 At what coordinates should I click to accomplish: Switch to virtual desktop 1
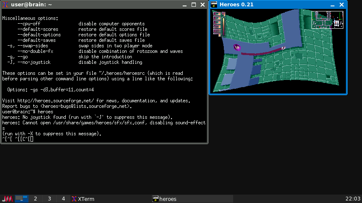point(22,199)
